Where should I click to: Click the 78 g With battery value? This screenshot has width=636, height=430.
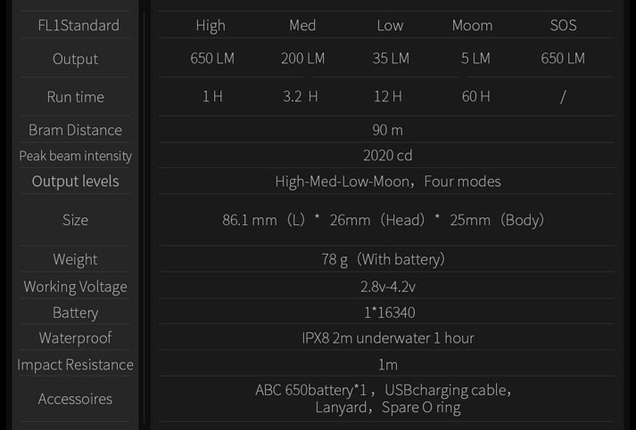tap(383, 259)
